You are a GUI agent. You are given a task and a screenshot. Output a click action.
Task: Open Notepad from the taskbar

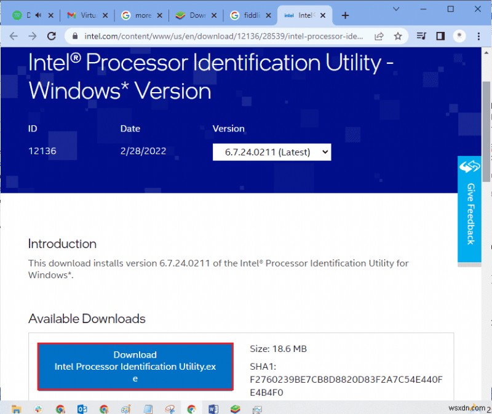tap(148, 409)
